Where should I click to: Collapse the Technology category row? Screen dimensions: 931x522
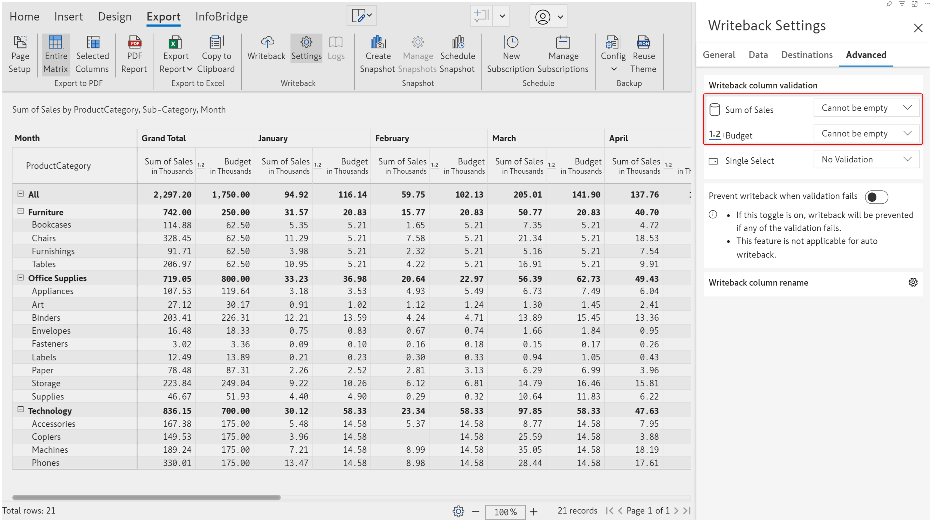coord(20,410)
